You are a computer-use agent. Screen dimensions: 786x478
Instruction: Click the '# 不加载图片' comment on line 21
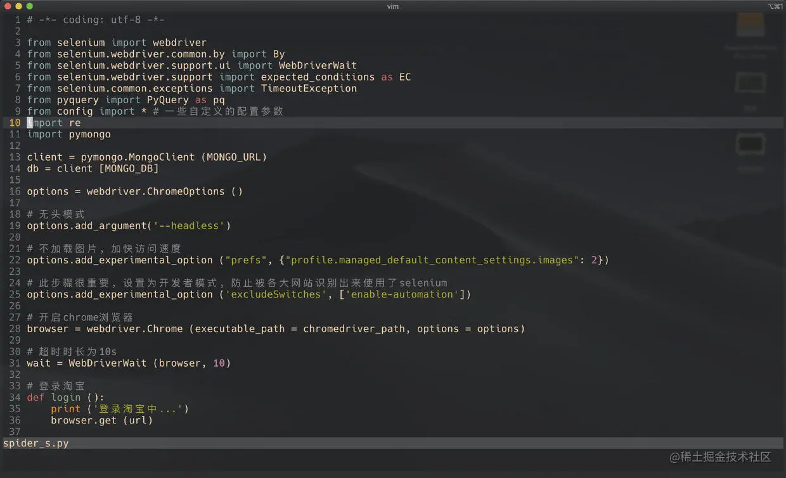click(x=104, y=248)
